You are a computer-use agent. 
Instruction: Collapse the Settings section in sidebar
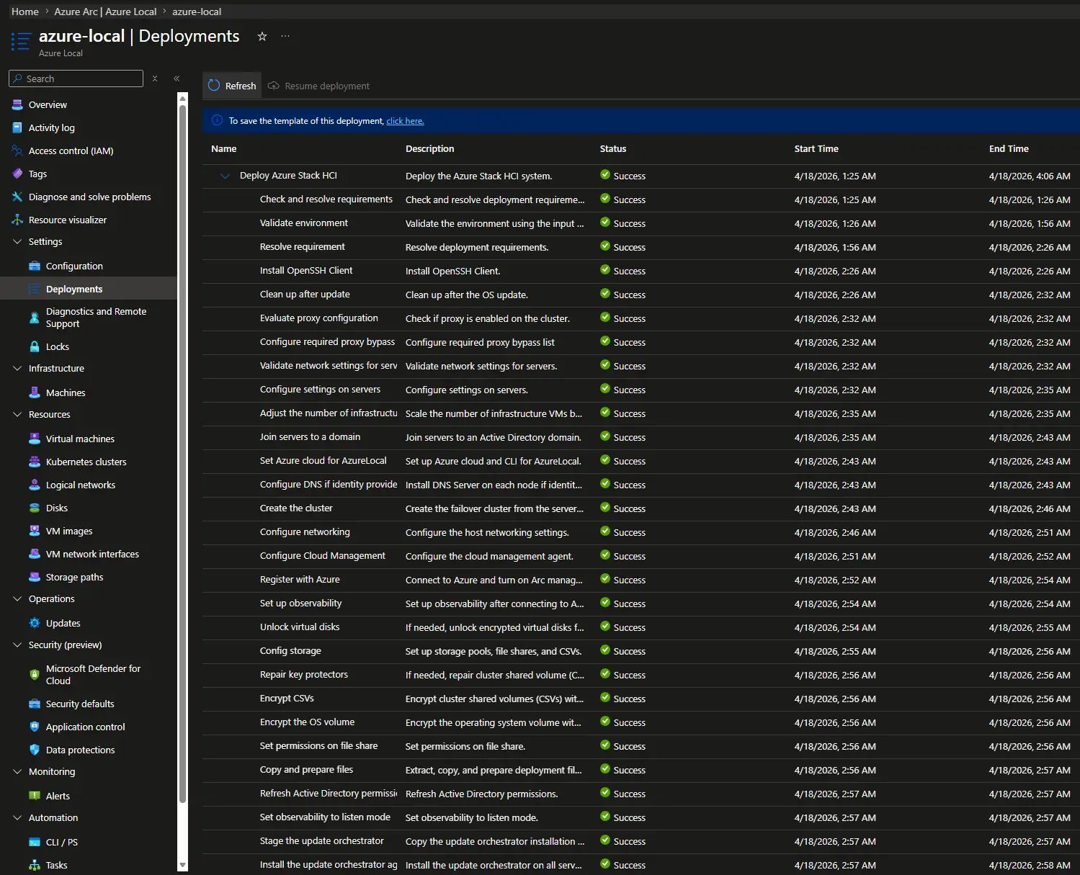click(18, 242)
